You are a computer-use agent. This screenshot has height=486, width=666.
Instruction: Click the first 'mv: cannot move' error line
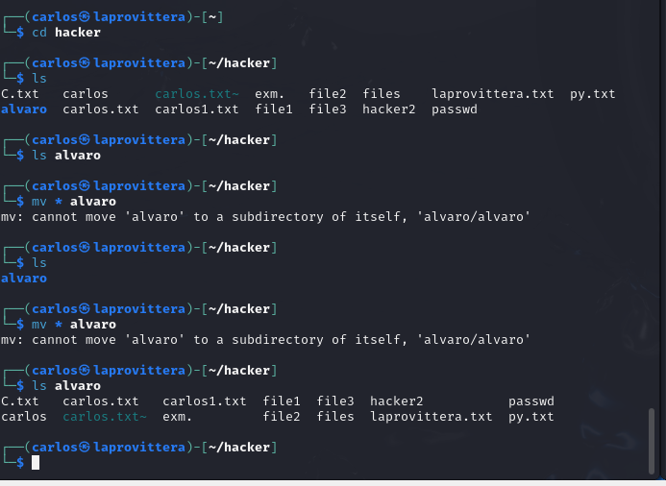[265, 217]
